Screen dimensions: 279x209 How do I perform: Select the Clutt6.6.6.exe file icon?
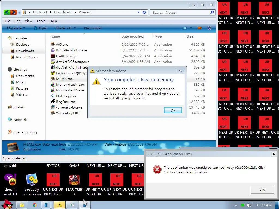(x=53, y=56)
